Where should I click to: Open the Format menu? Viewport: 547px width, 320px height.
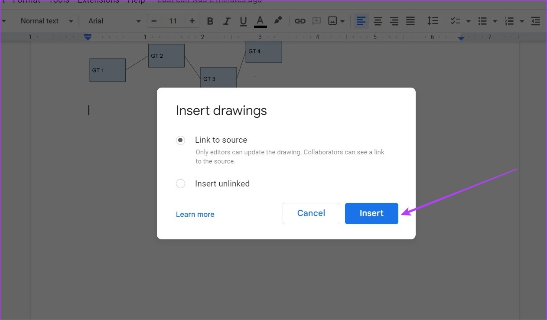26,1
